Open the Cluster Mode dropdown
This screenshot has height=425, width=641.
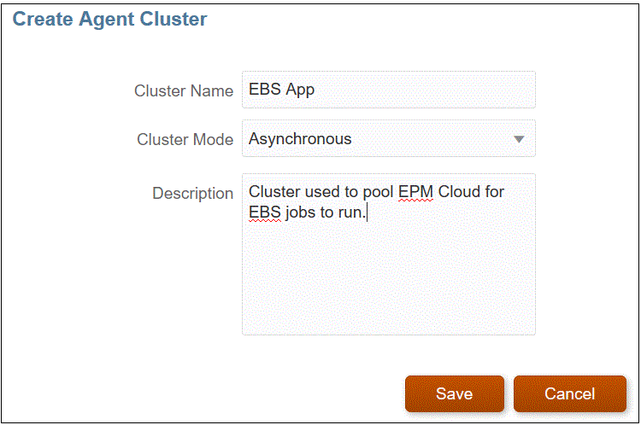[388, 139]
